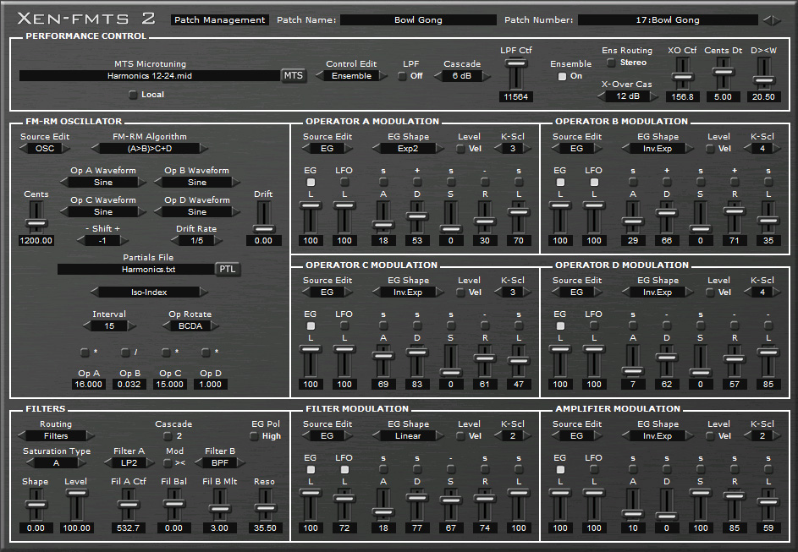Click right arrow of Operator C Source Edit EG
The height and width of the screenshot is (552, 798).
point(349,292)
